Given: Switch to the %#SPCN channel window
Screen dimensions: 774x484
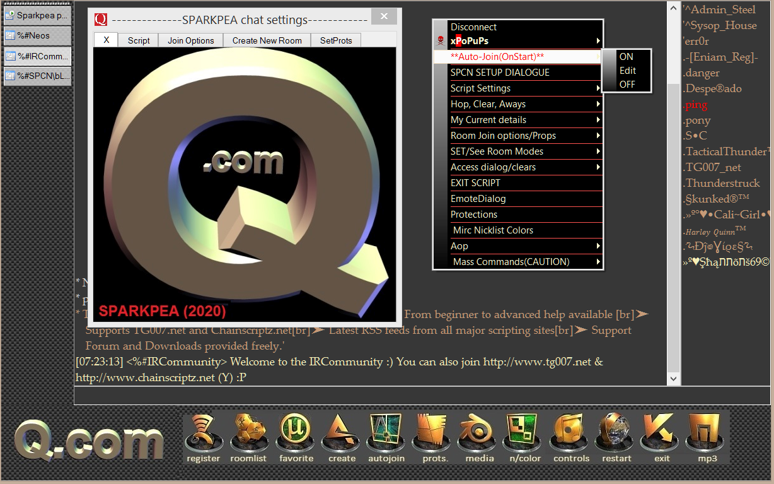Looking at the screenshot, I should [37, 76].
